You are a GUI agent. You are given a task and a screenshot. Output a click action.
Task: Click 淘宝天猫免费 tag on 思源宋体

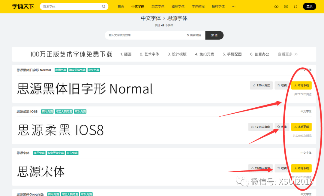56,153
